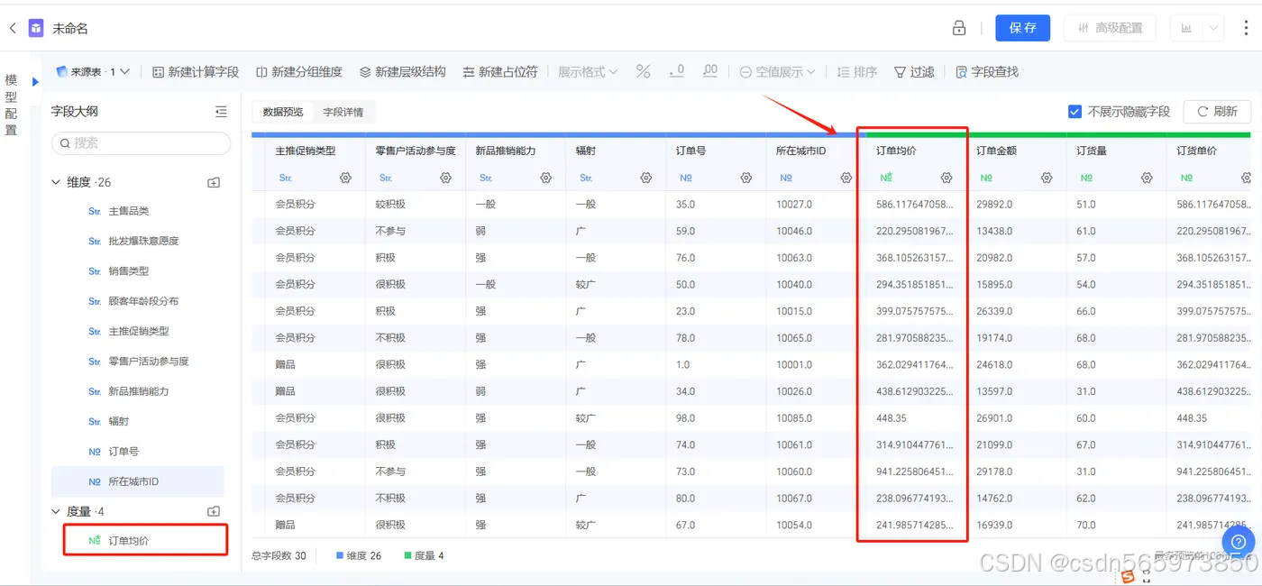Open 字段查找 field search
Screen dimensions: 1262x586
tap(987, 72)
